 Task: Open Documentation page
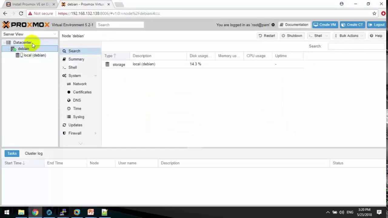pyautogui.click(x=294, y=25)
